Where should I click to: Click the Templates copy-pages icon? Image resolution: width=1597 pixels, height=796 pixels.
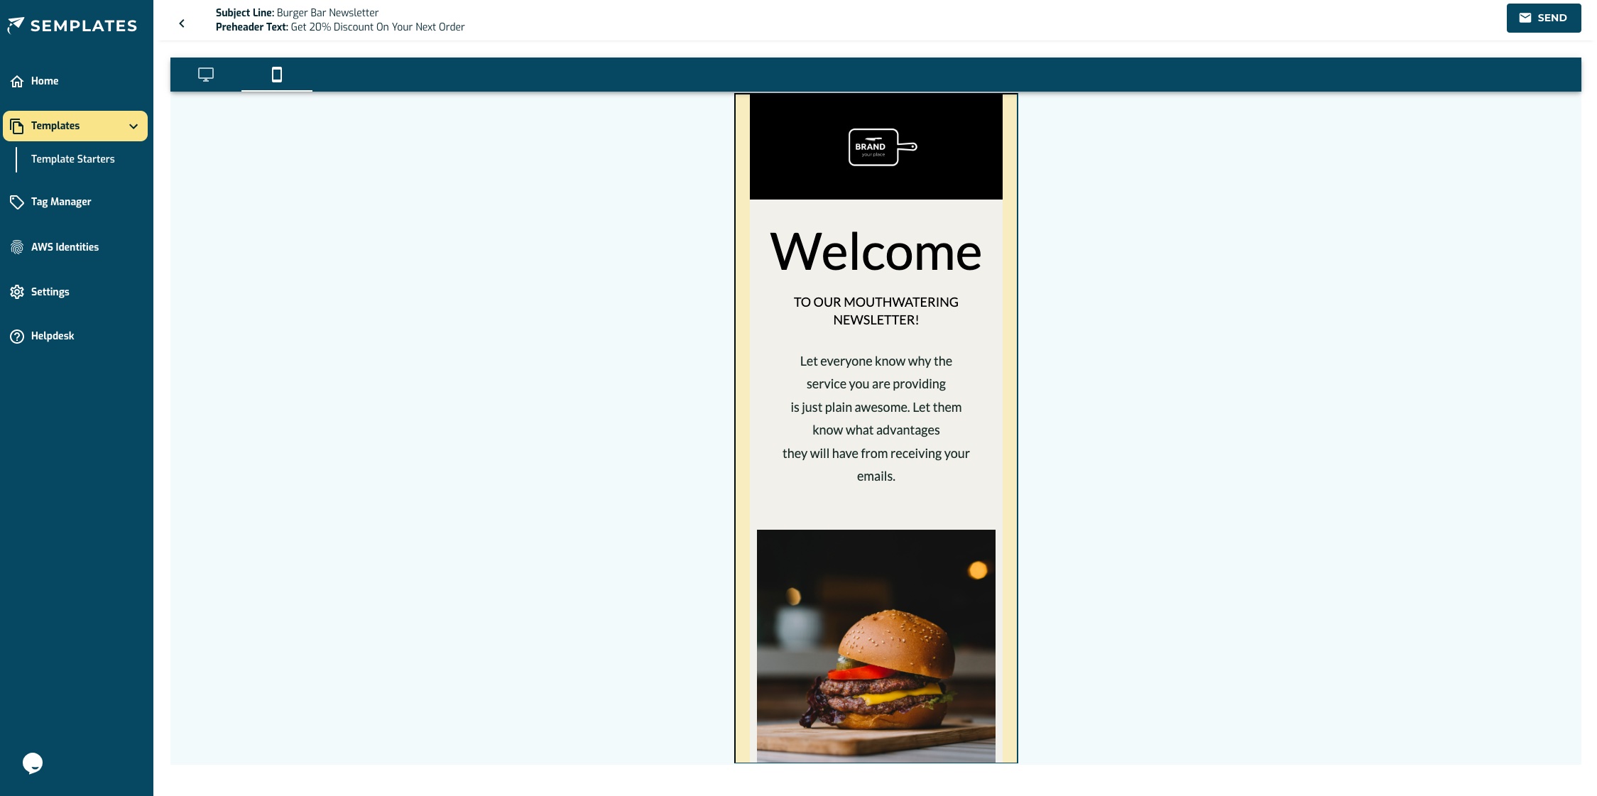pyautogui.click(x=17, y=126)
